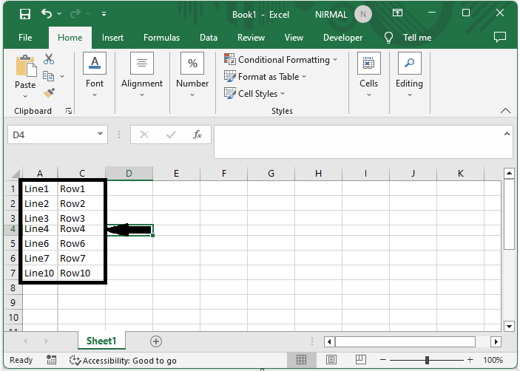
Task: Select the Sheet1 tab
Action: pyautogui.click(x=101, y=341)
